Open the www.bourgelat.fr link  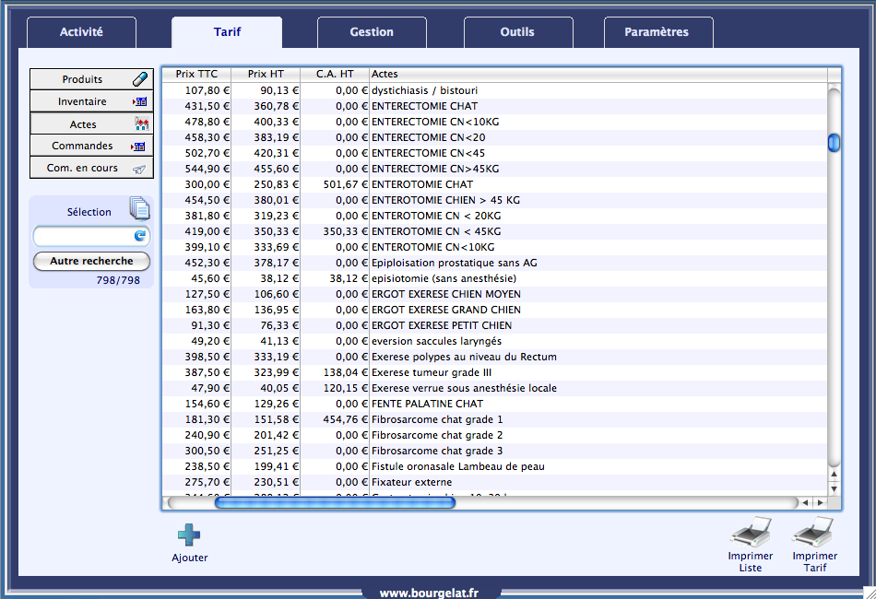point(429,593)
